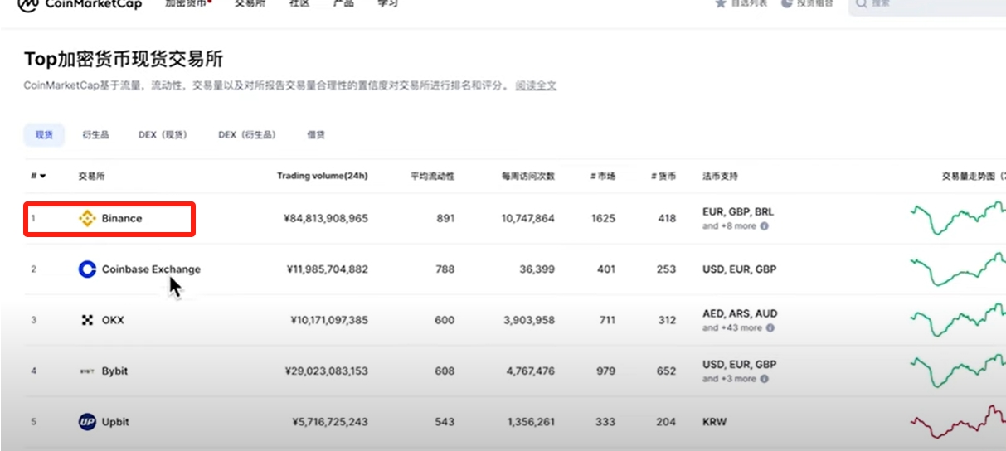Screen dimensions: 1006x451
Task: Sort by 平均流动性 column
Action: [x=433, y=177]
